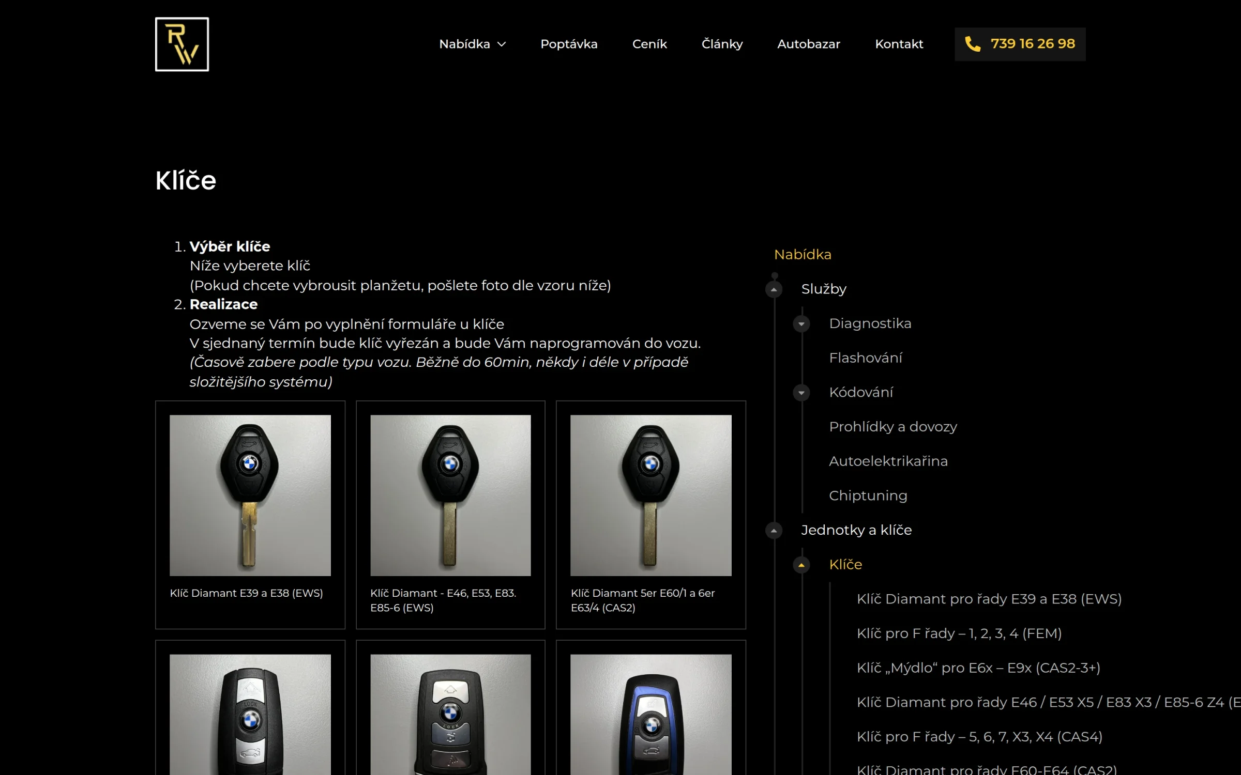This screenshot has width=1241, height=775.
Task: Open Prohlídky a dovozy link
Action: pos(893,427)
